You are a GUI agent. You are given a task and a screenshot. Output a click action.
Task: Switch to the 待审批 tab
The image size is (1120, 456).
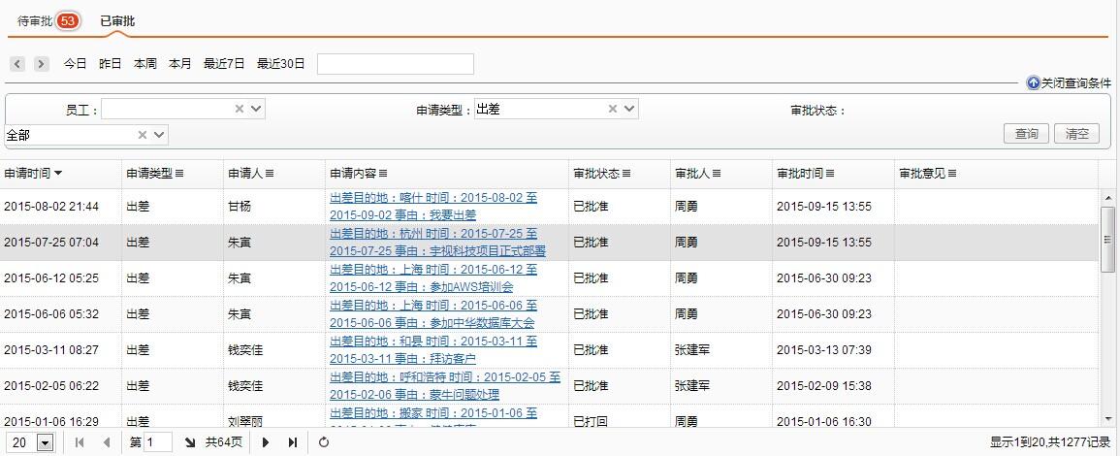35,20
